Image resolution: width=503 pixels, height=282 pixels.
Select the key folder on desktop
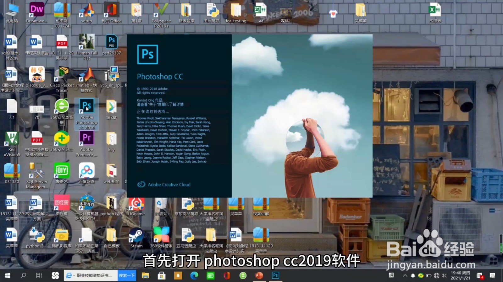click(111, 142)
